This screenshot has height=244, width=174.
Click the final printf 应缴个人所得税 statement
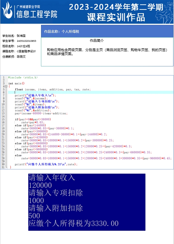click(x=46, y=164)
